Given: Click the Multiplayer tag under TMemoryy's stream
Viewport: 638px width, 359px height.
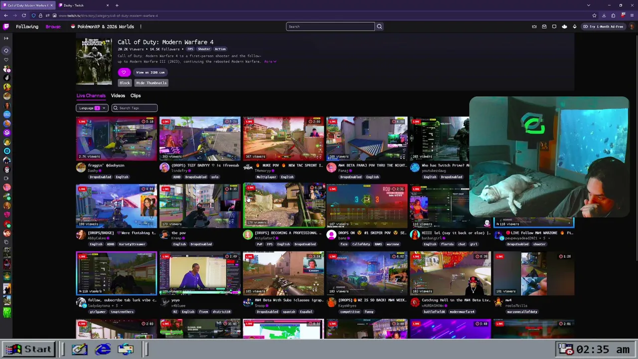Looking at the screenshot, I should coord(266,177).
